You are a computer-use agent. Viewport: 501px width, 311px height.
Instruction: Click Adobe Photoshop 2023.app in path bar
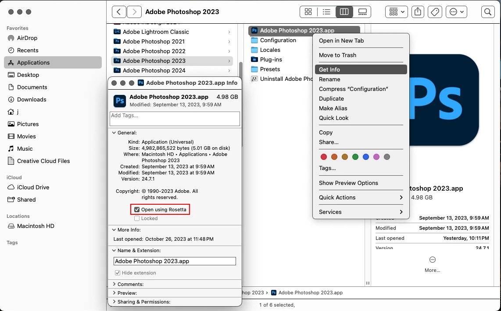[x=307, y=293]
